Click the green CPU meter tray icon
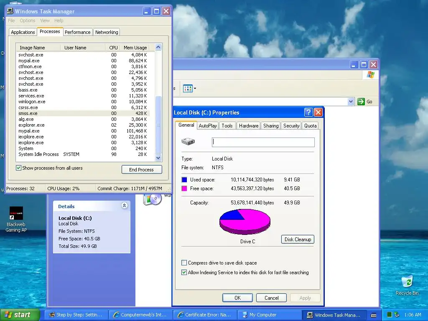This screenshot has height=321, width=428. pyautogui.click(x=390, y=315)
